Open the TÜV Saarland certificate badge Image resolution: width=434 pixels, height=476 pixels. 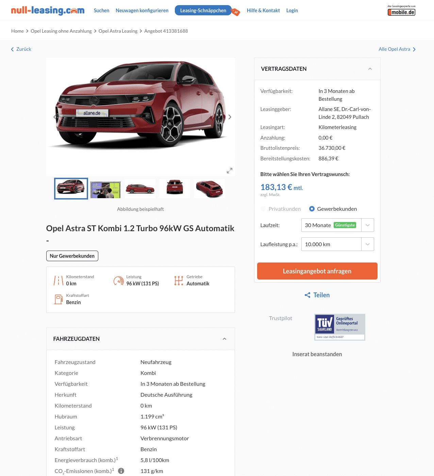[340, 327]
